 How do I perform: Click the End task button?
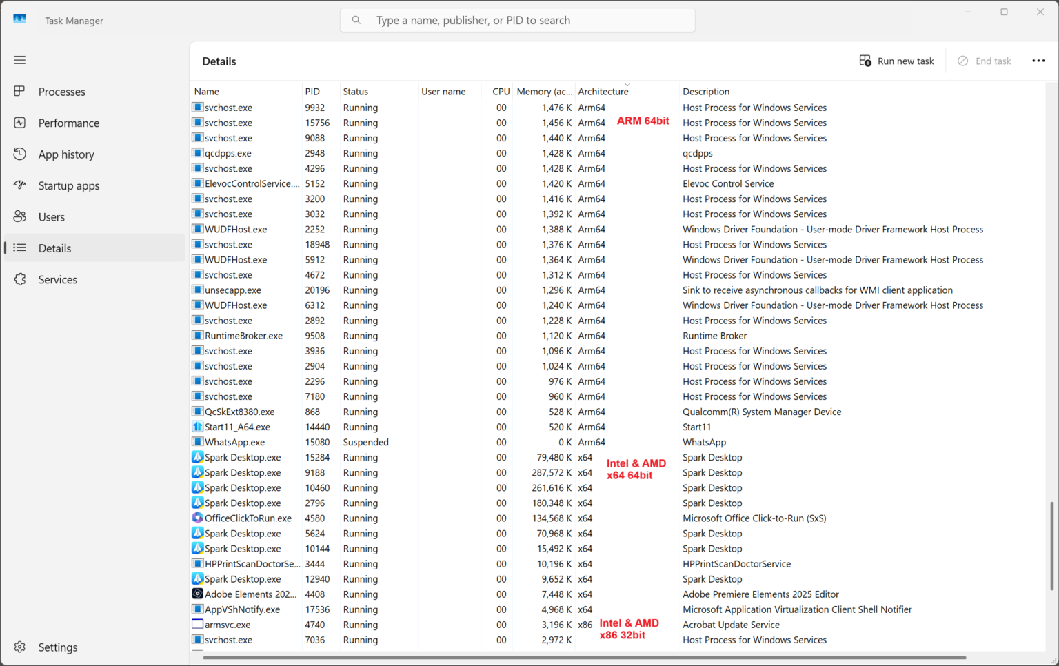point(985,61)
